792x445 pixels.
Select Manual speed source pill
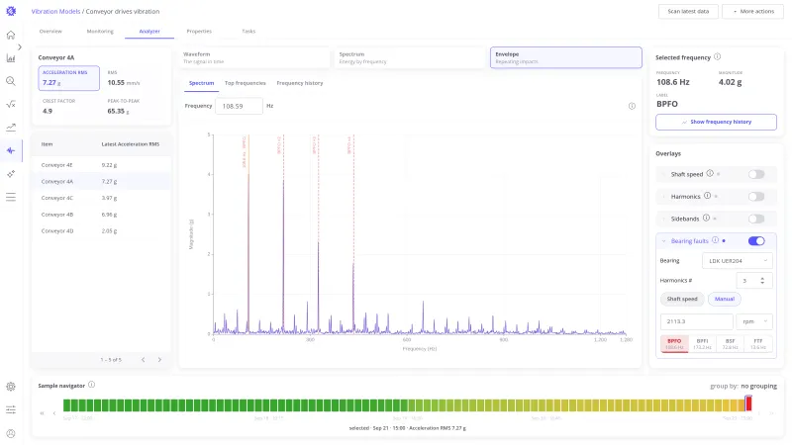click(725, 299)
